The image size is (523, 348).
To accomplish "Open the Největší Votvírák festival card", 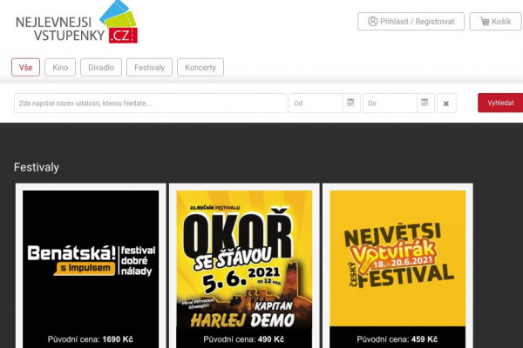I will 397,265.
